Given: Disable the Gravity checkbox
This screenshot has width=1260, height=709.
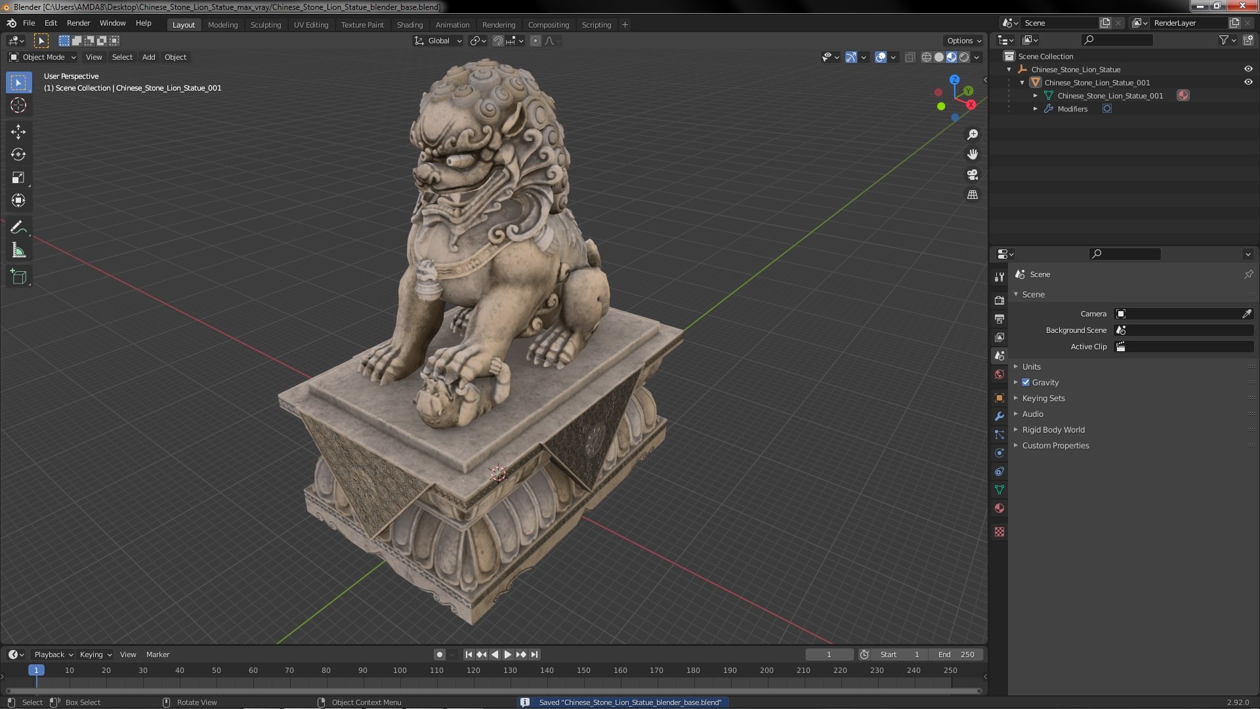Looking at the screenshot, I should (x=1026, y=382).
